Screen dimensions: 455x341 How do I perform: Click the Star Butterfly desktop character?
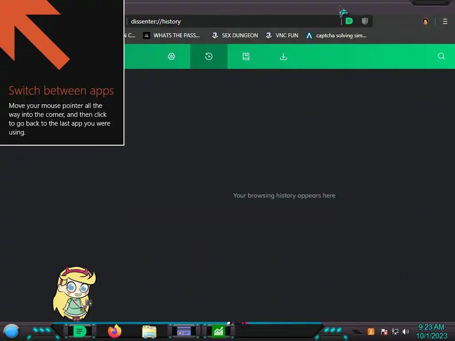pos(74,293)
